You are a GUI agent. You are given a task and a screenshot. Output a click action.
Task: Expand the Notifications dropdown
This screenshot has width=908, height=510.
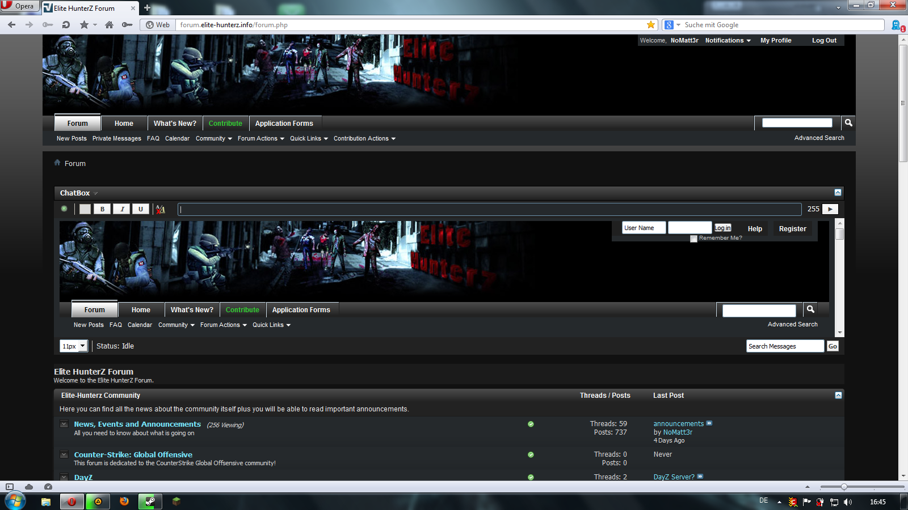point(728,40)
